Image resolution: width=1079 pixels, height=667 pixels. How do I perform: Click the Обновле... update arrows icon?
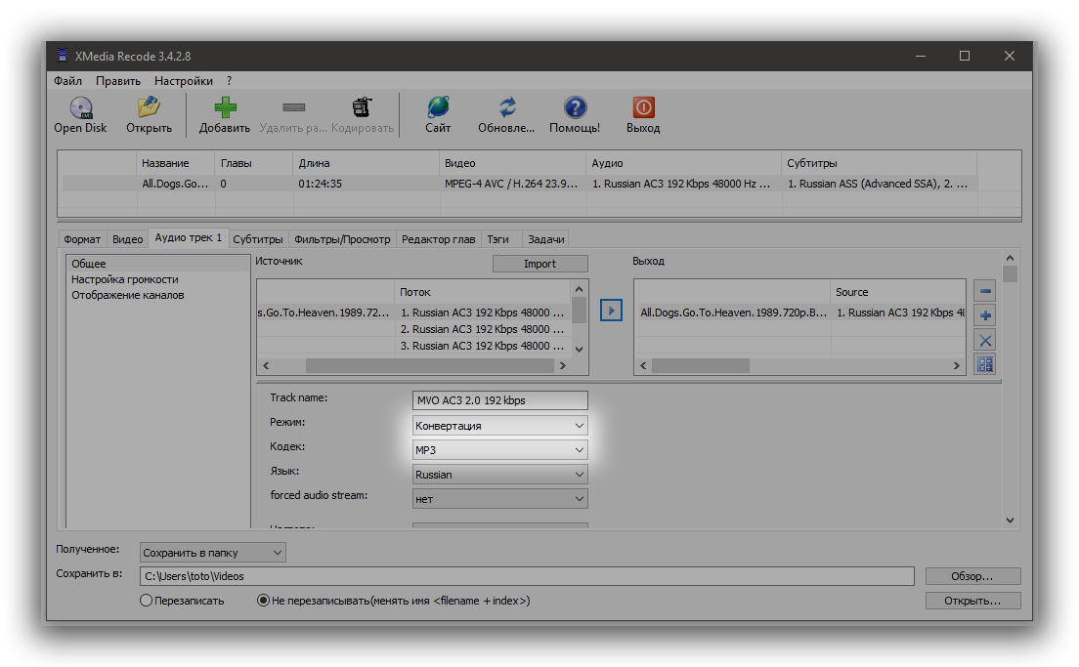coord(506,107)
